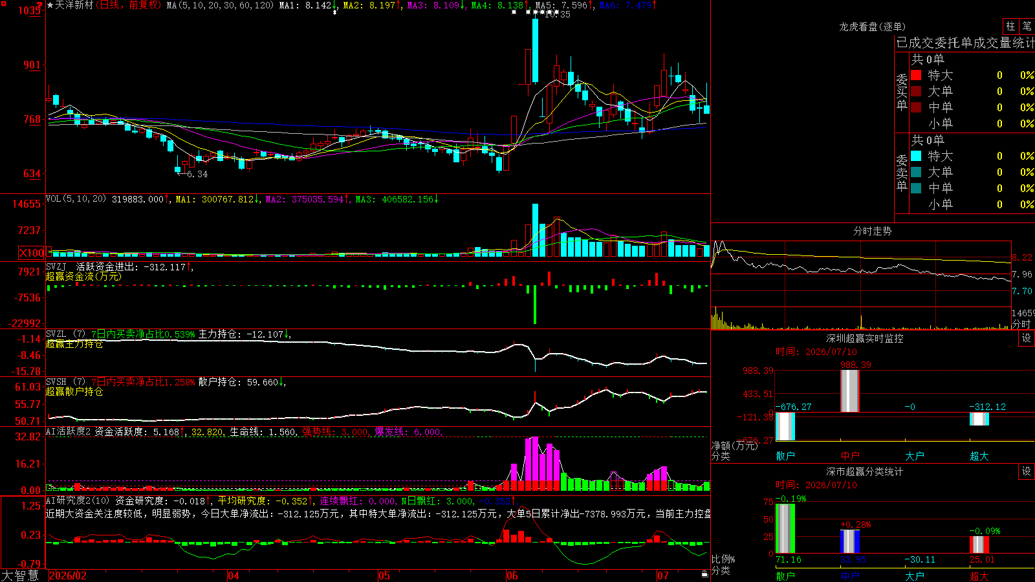Pick the teal 中单 swatch under 委卖单

(x=916, y=188)
